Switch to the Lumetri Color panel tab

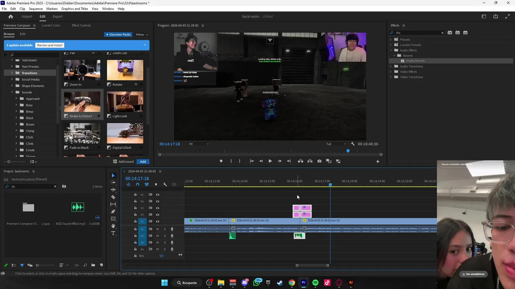pyautogui.click(x=51, y=25)
